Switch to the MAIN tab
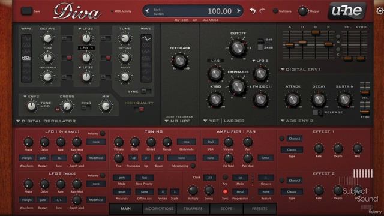Image resolution: width=384 pixels, height=216 pixels. (x=125, y=209)
